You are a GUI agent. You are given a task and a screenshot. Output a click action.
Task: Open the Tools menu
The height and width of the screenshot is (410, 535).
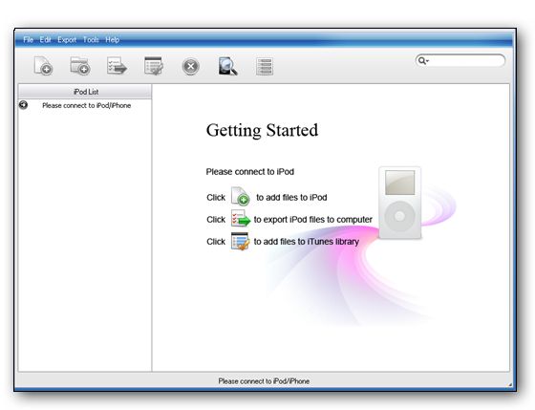(91, 39)
